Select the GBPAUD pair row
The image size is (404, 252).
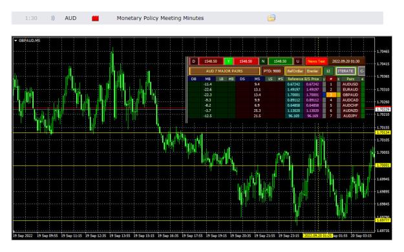pyautogui.click(x=350, y=95)
